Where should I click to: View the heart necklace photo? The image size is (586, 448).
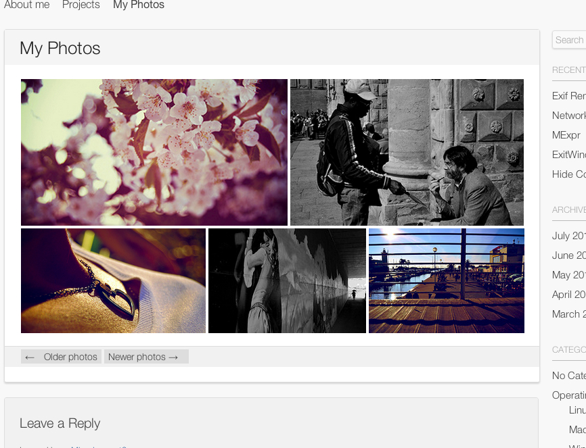113,280
